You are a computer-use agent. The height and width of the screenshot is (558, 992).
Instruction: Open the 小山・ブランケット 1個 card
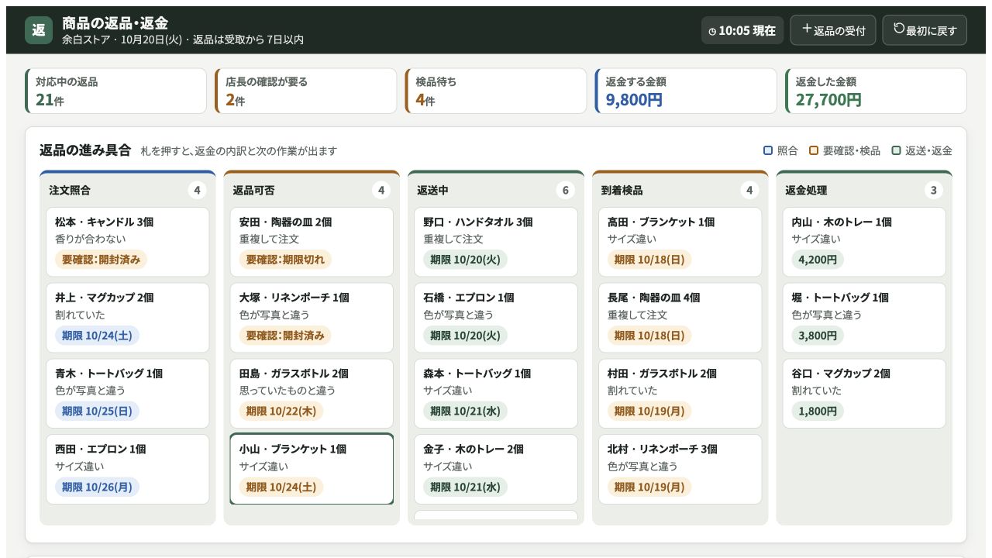pyautogui.click(x=312, y=470)
